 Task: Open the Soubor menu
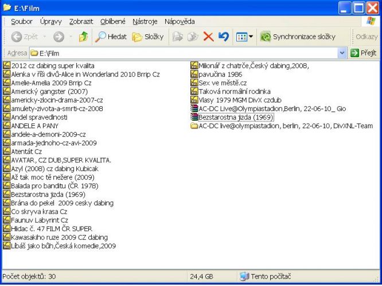point(22,22)
